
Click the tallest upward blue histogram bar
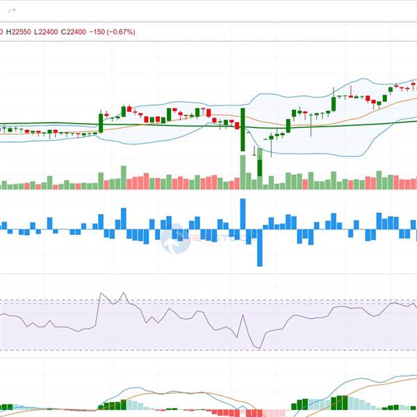243,214
